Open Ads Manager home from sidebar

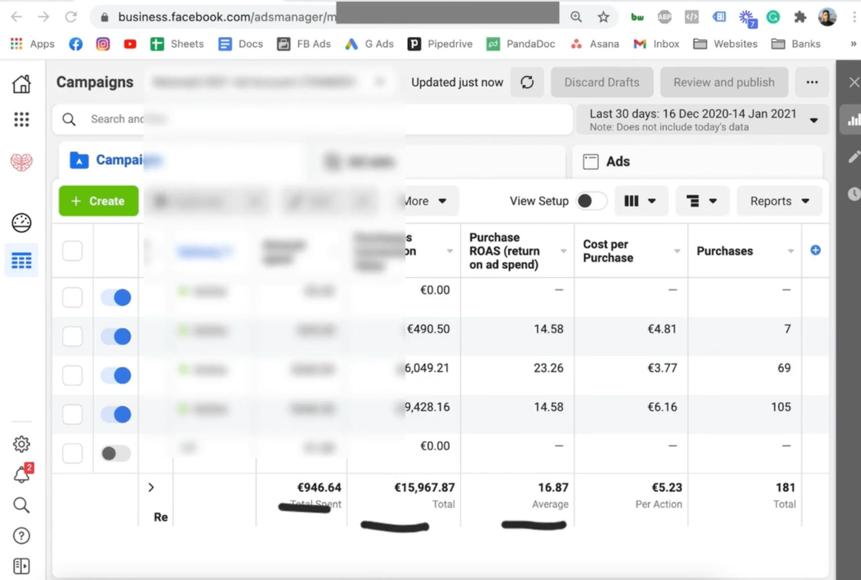click(x=21, y=84)
